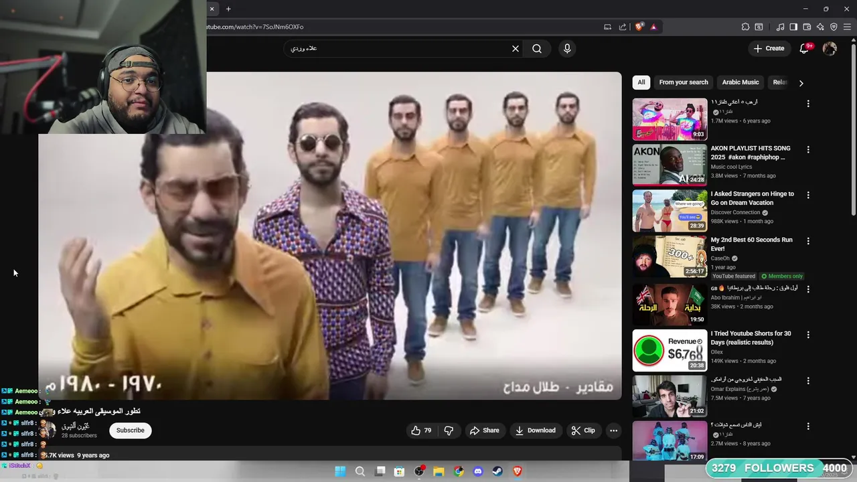Screen dimensions: 857x482
Task: Open Windows taskbar search
Action: (360, 471)
